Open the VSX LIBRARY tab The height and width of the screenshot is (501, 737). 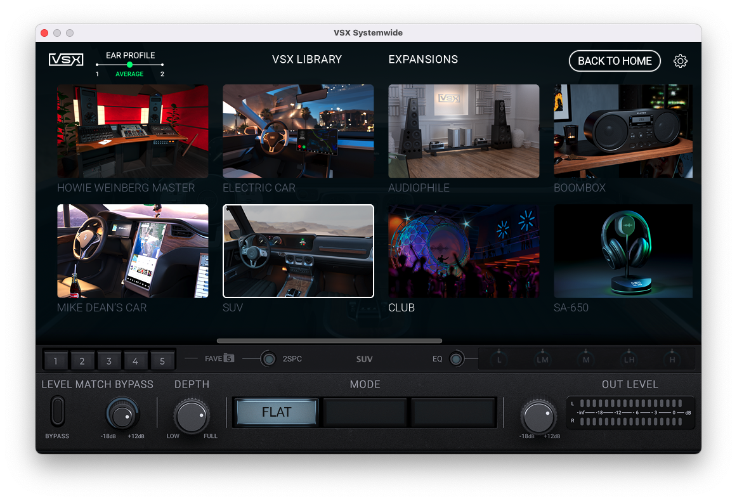point(307,59)
